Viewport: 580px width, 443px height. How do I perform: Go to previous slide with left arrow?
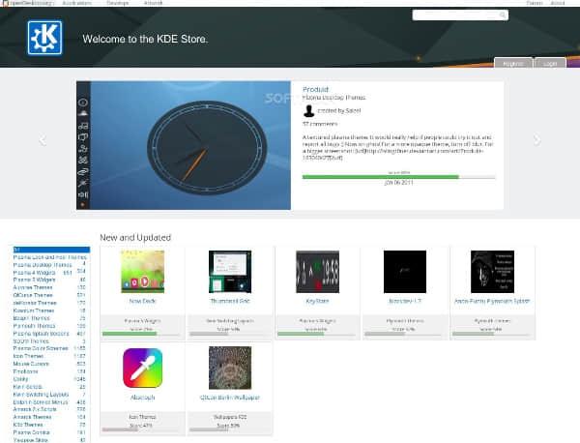[x=43, y=140]
